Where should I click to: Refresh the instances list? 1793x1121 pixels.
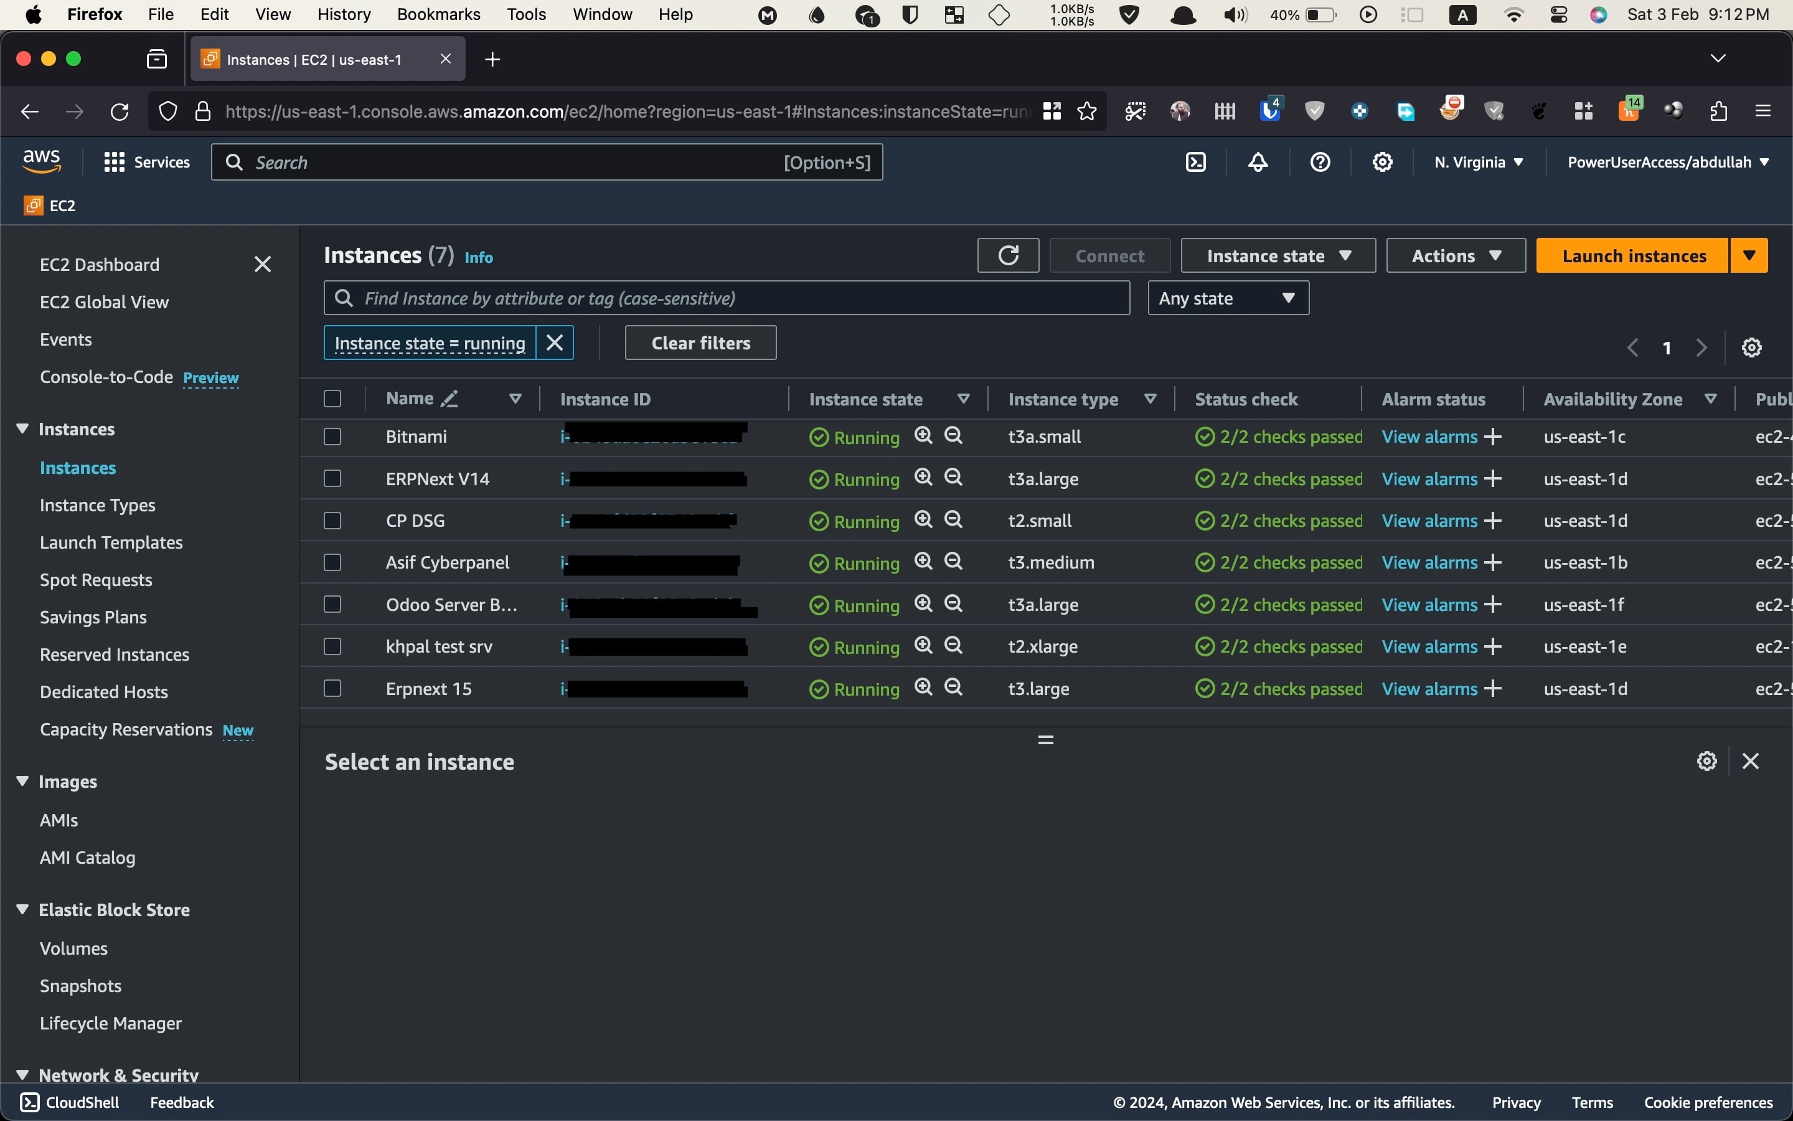click(1009, 256)
